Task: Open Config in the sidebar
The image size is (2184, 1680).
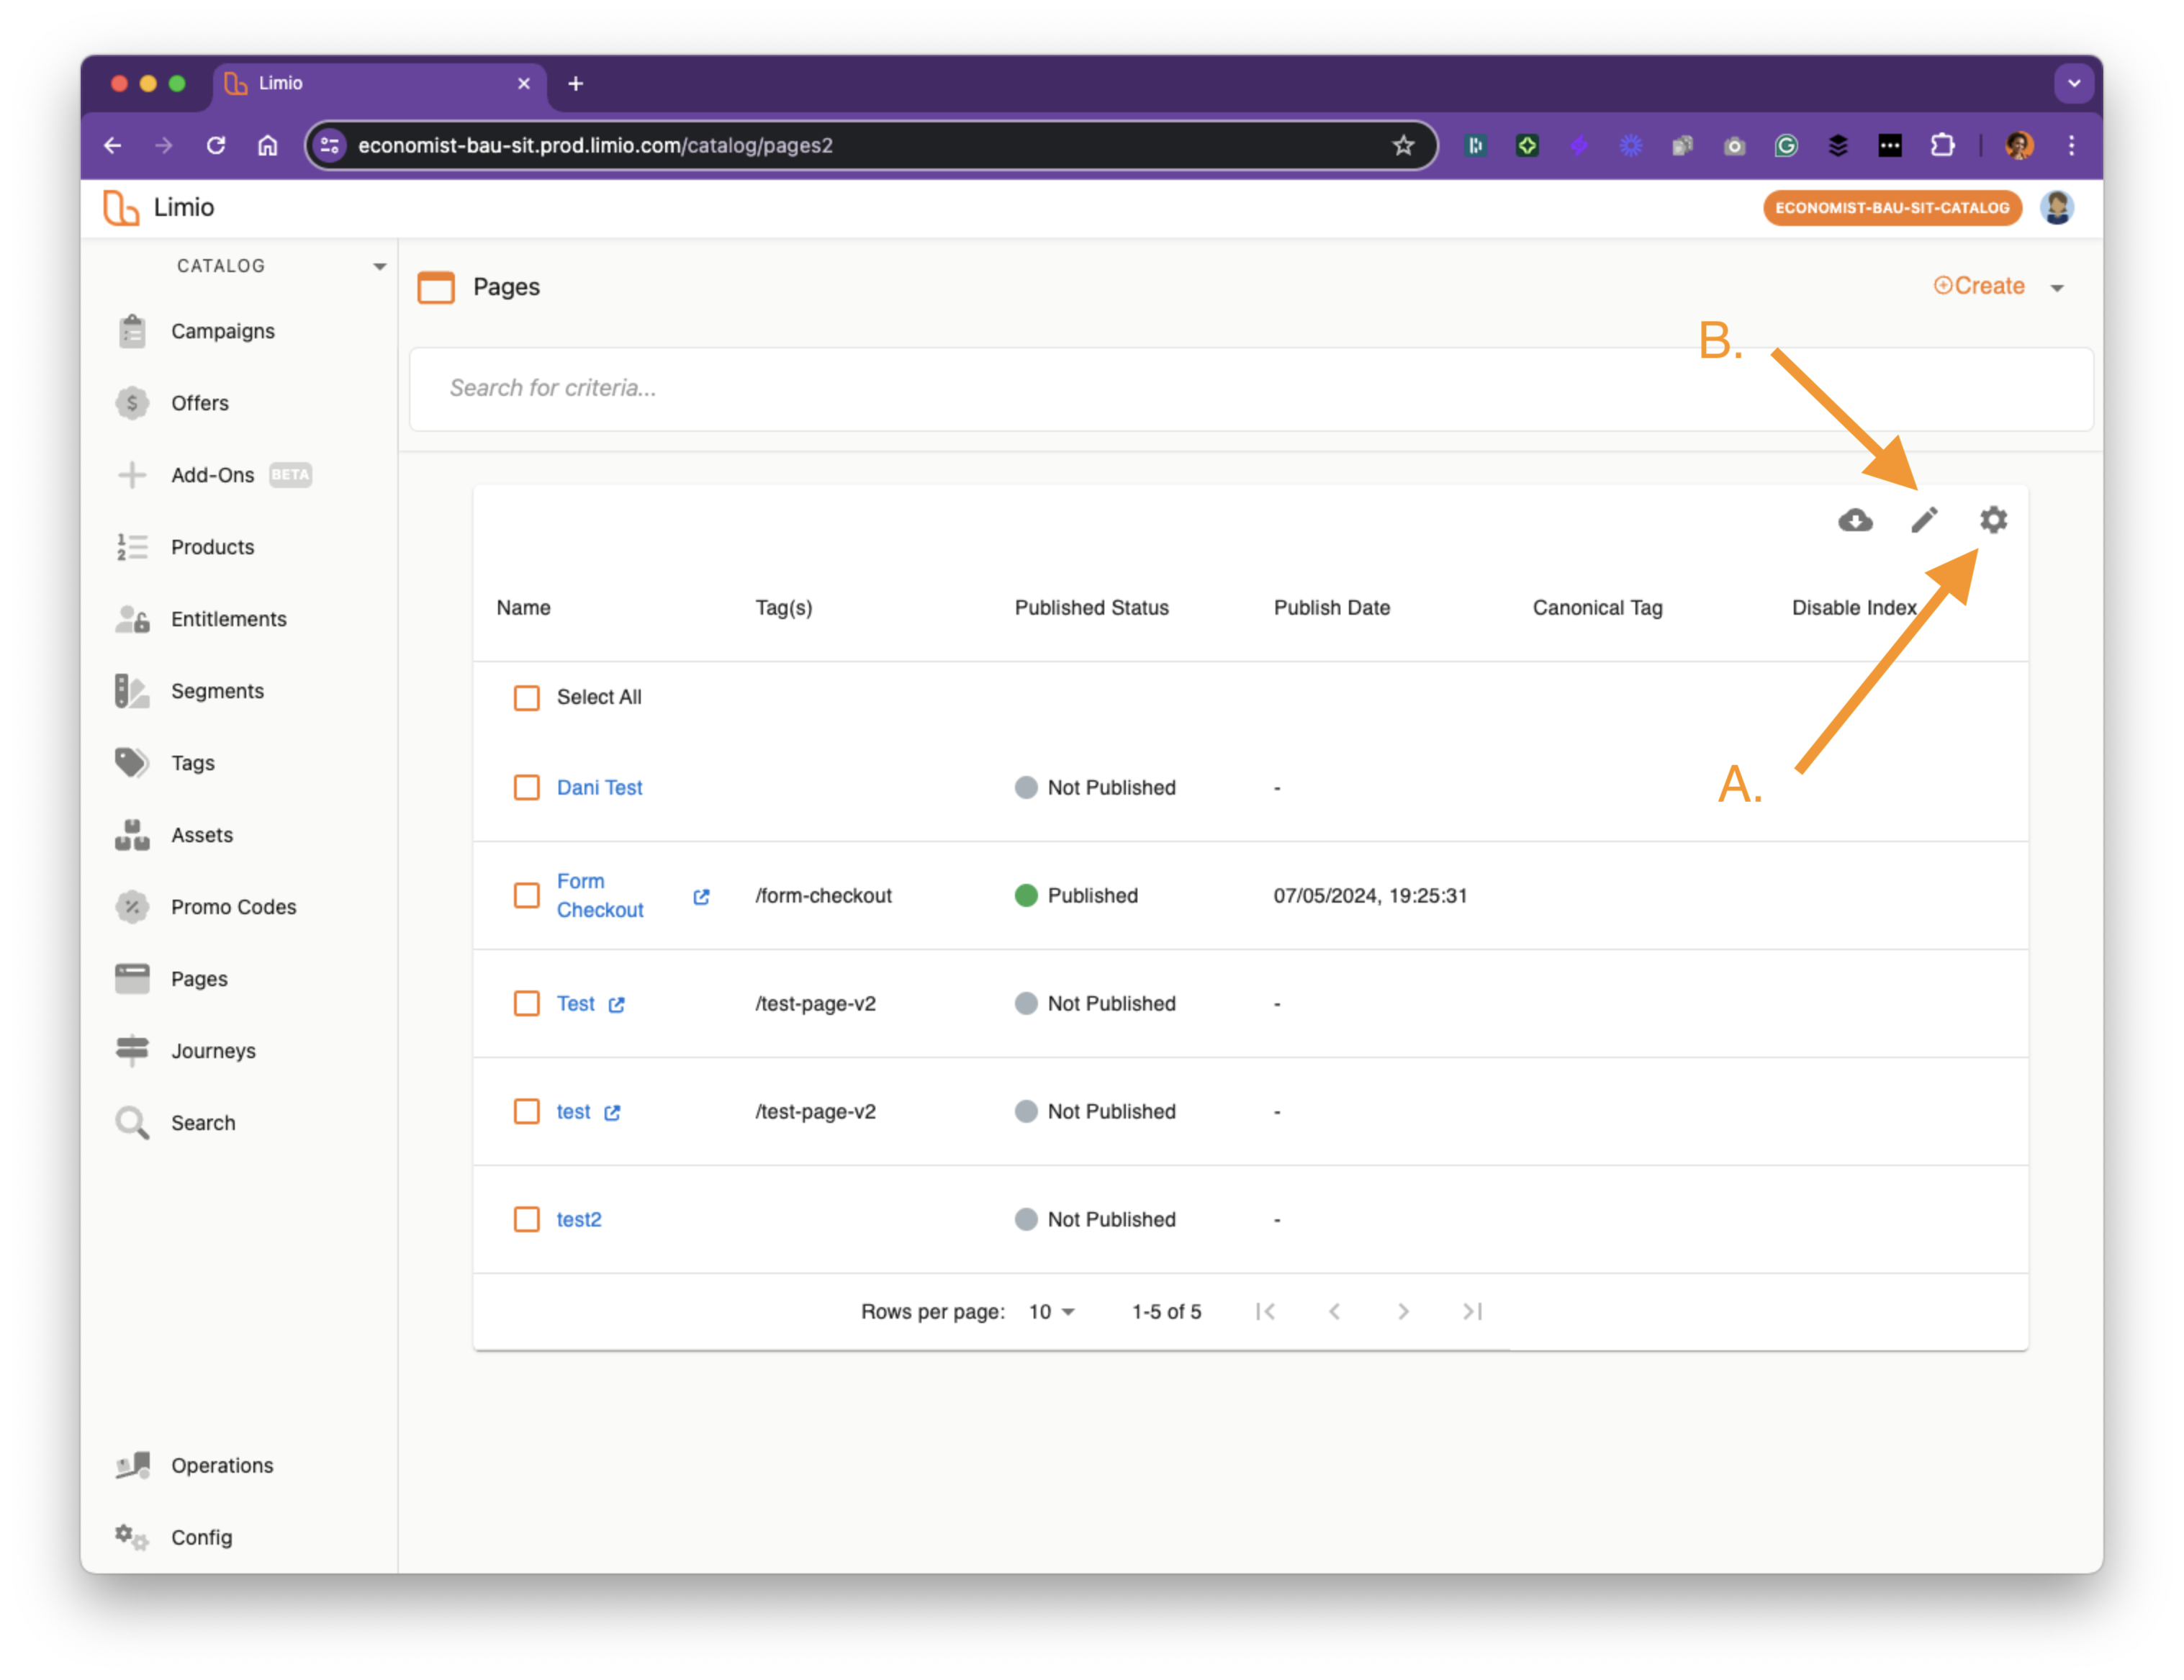Action: click(201, 1537)
